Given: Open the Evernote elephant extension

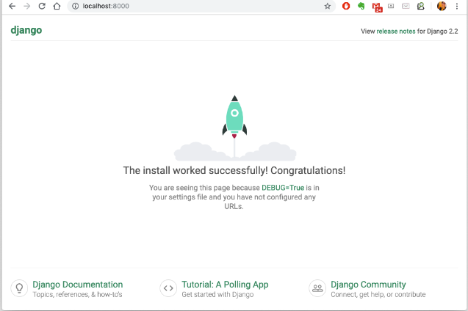Looking at the screenshot, I should [x=361, y=6].
